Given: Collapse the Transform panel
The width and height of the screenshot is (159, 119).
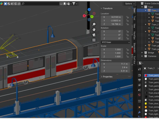Looking at the screenshot, I should [x=102, y=8].
